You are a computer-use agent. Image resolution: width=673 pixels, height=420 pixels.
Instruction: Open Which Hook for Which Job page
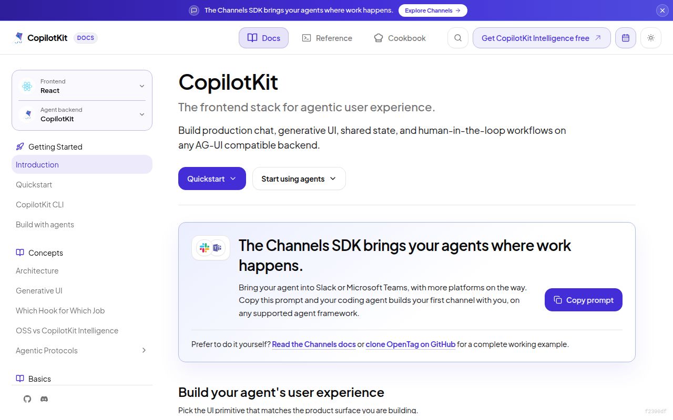tap(82, 310)
